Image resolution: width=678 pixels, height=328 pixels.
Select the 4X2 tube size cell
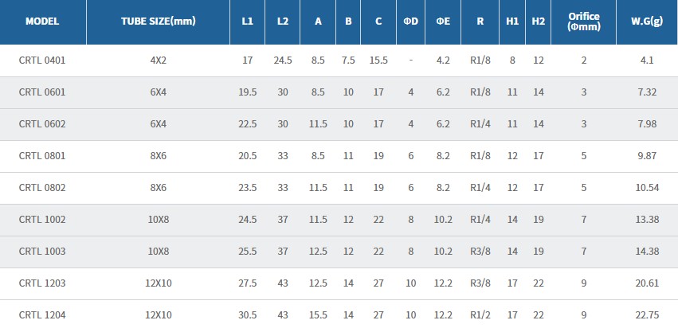(157, 60)
